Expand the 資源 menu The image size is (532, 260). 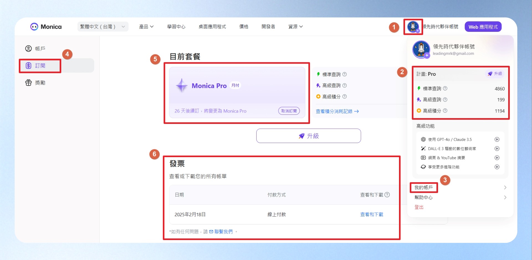click(295, 27)
